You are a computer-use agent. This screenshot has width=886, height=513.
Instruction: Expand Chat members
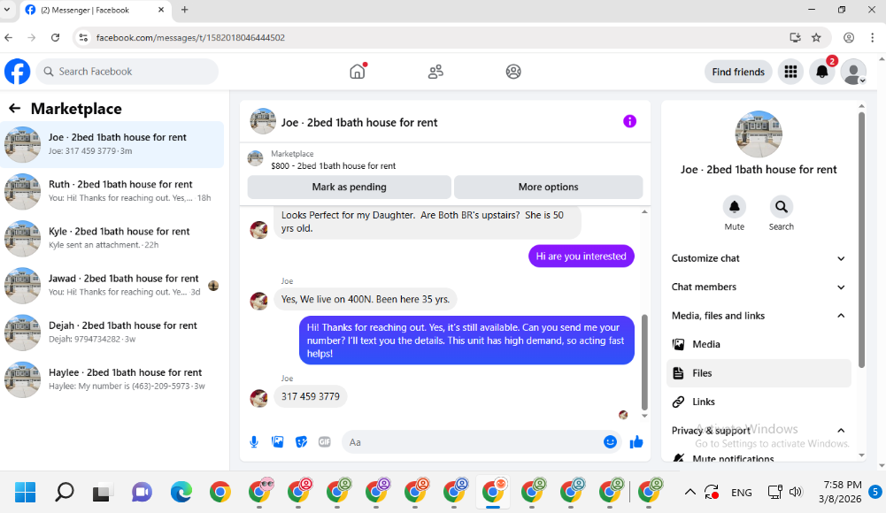759,287
